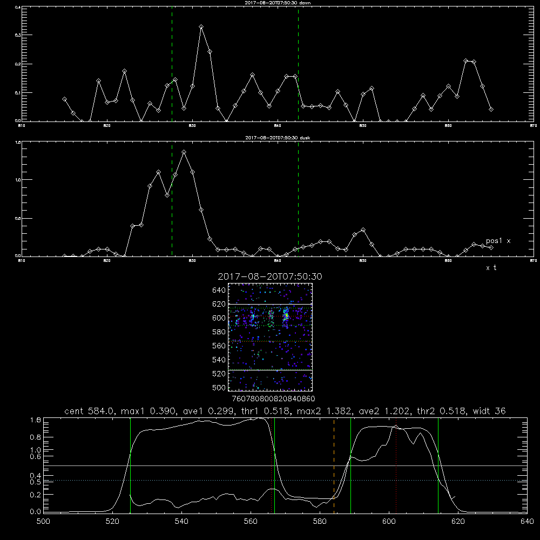Click the '600' image y-axis label
The image size is (540, 540).
219,318
